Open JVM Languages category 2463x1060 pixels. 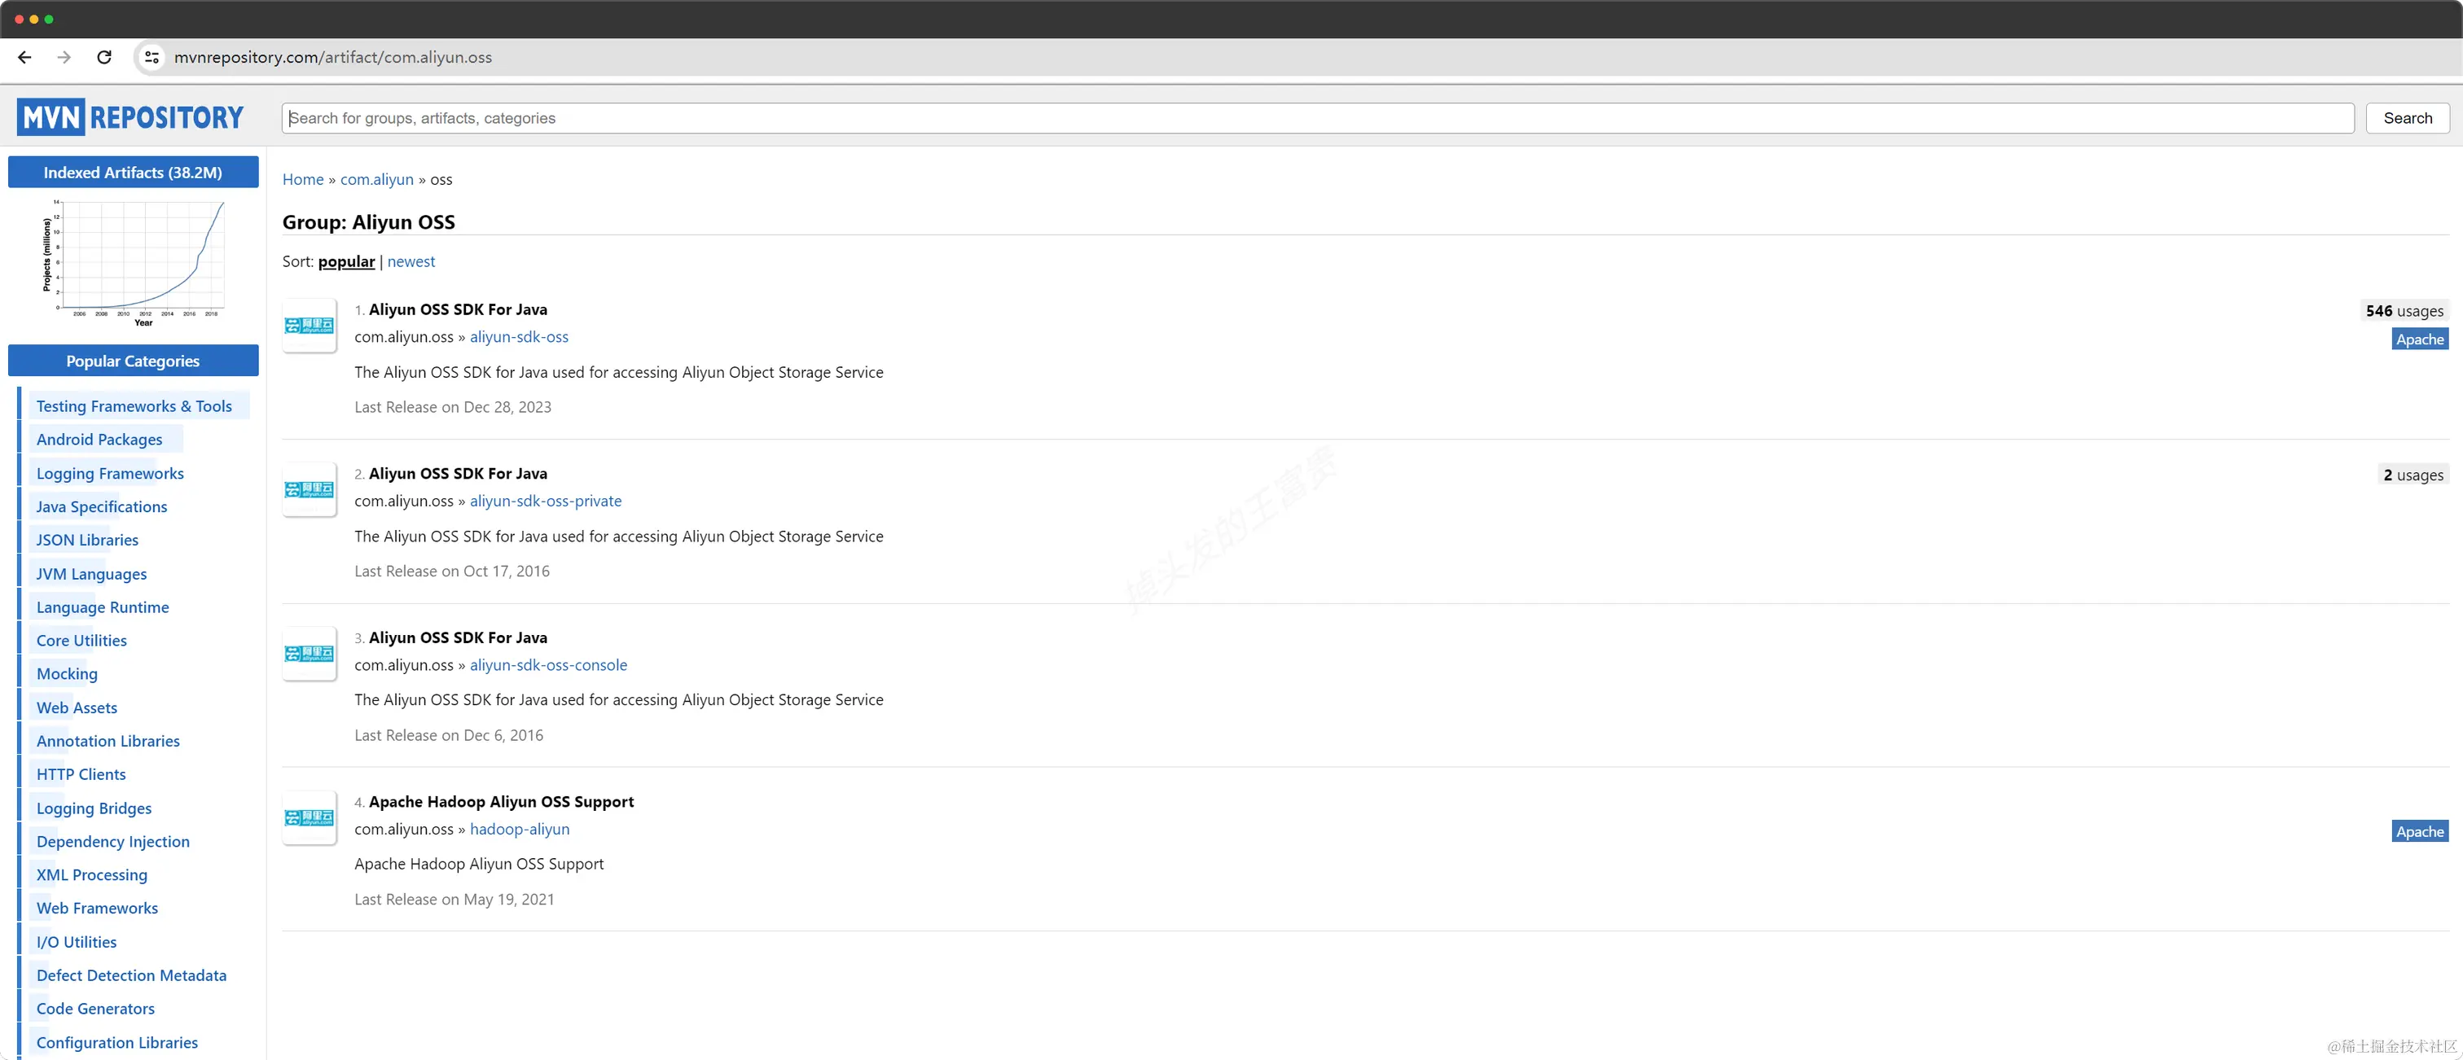tap(92, 573)
